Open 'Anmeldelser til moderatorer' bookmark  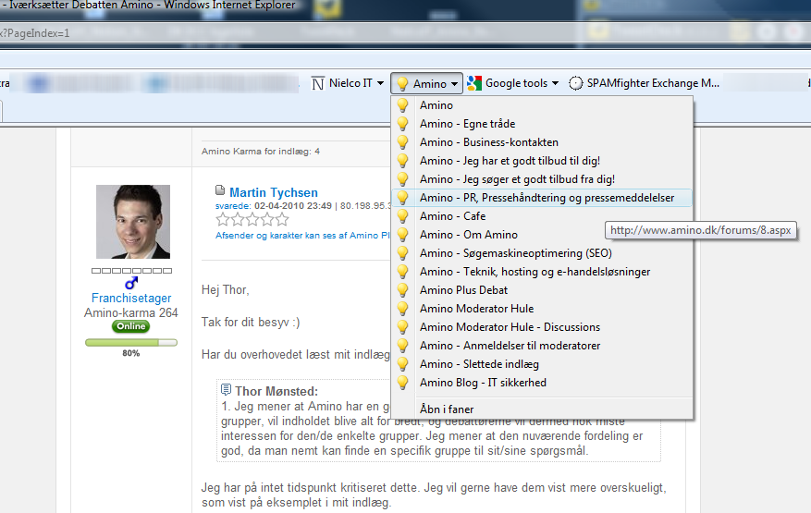[x=542, y=346]
